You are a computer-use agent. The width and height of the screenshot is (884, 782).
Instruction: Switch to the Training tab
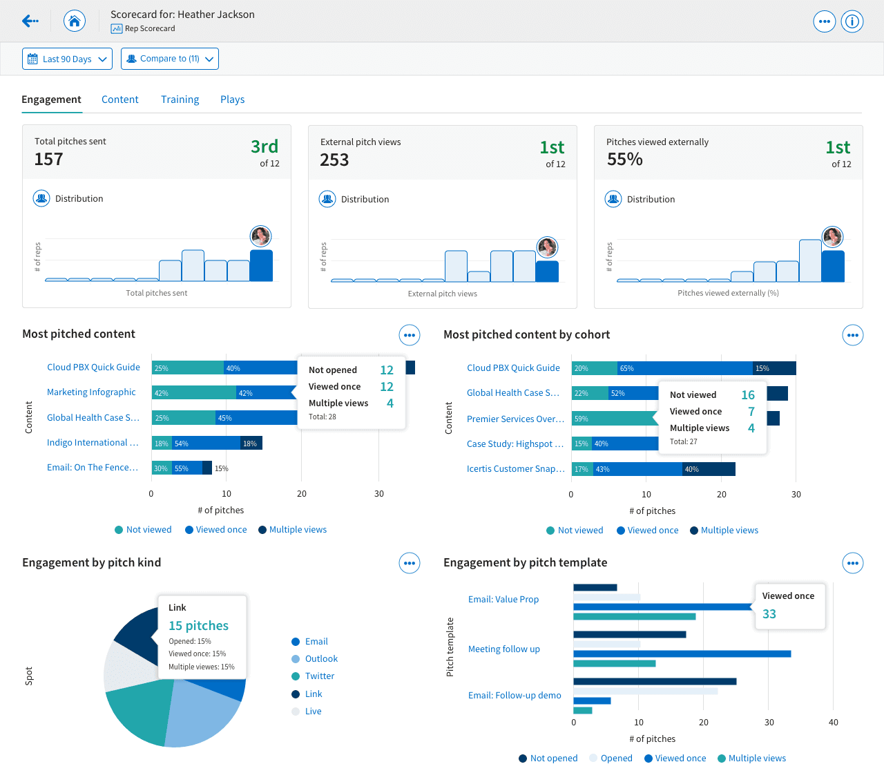180,99
